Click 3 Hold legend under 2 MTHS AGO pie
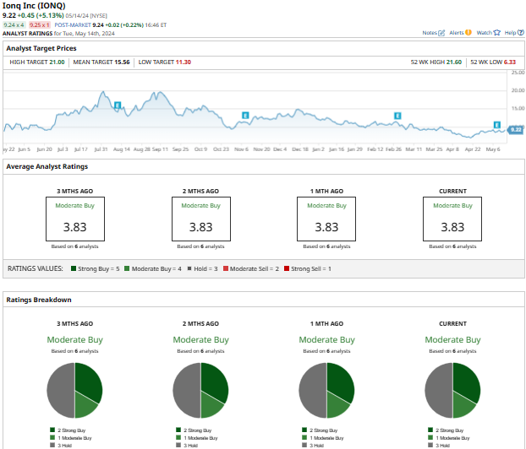Viewport: 526px width, 449px height. (187, 446)
